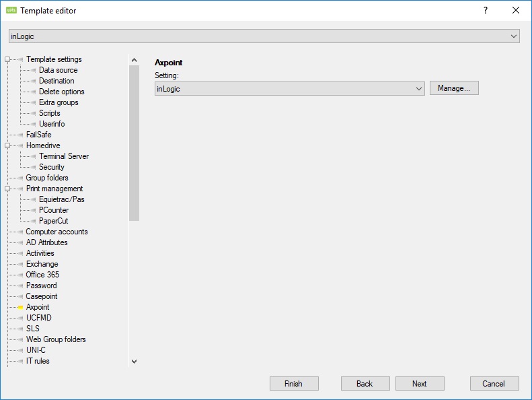Image resolution: width=532 pixels, height=400 pixels.
Task: Select the PaperCut tree item
Action: click(x=53, y=221)
